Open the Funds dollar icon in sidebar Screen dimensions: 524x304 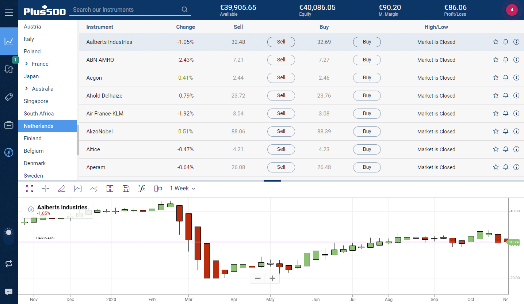click(9, 152)
